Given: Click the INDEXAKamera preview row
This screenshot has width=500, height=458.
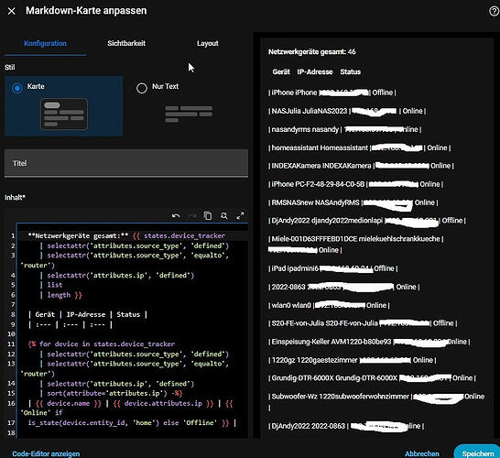Looking at the screenshot, I should (361, 166).
